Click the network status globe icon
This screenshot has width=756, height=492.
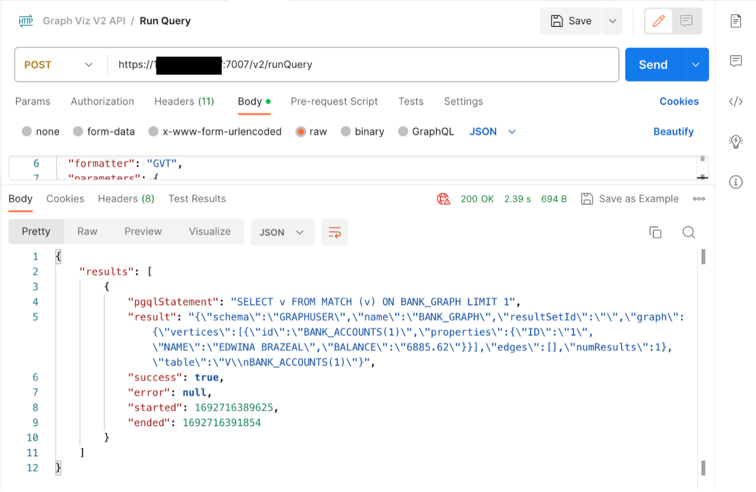pyautogui.click(x=444, y=199)
